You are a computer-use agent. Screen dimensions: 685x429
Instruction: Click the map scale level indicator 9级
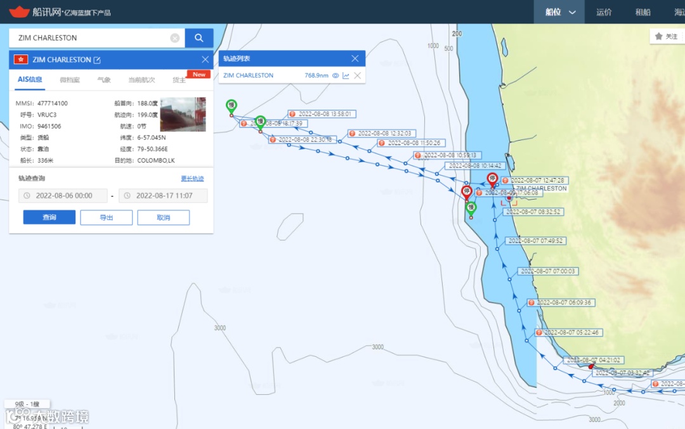tap(27, 404)
